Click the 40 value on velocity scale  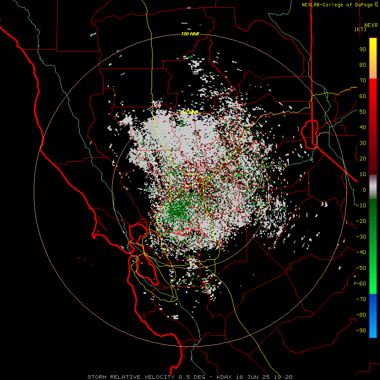pyautogui.click(x=363, y=128)
